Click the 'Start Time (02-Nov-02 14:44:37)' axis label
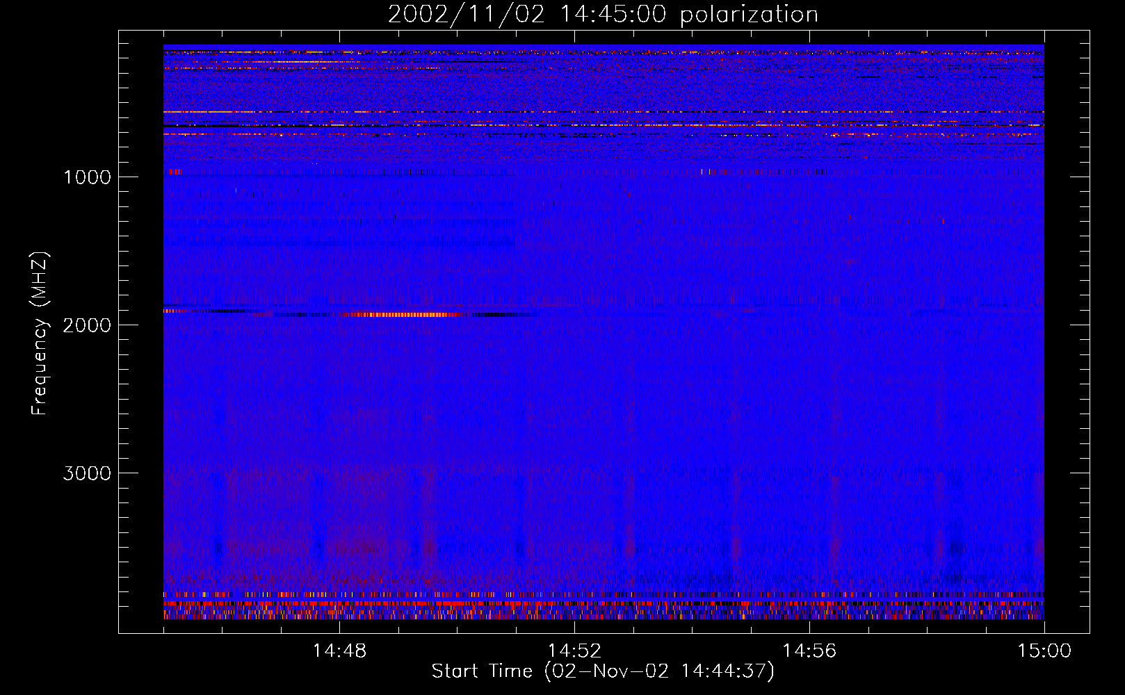Image resolution: width=1125 pixels, height=695 pixels. tap(603, 671)
